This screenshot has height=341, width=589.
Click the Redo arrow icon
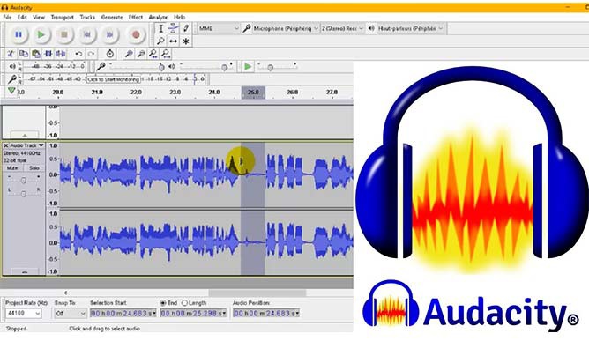pyautogui.click(x=91, y=54)
